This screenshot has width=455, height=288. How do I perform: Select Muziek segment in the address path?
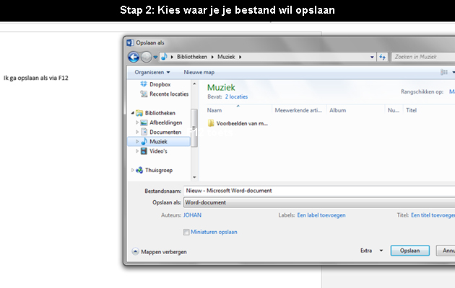[226, 57]
